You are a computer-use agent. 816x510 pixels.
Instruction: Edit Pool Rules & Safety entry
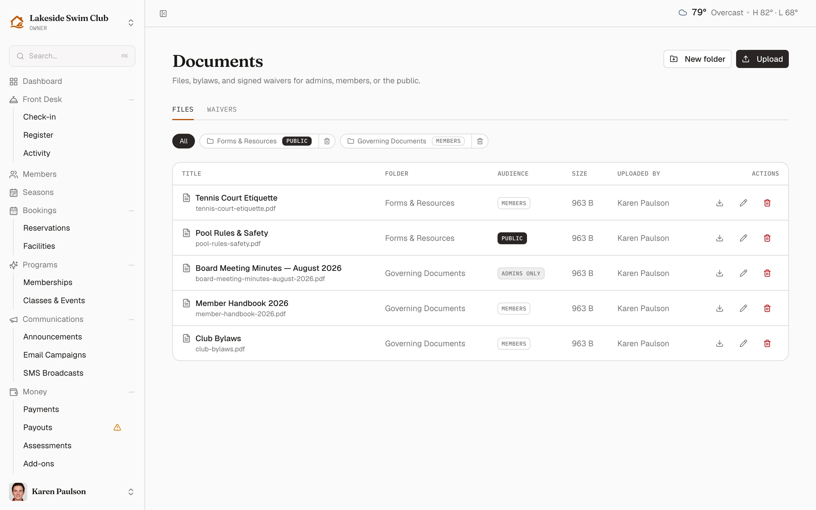tap(743, 238)
